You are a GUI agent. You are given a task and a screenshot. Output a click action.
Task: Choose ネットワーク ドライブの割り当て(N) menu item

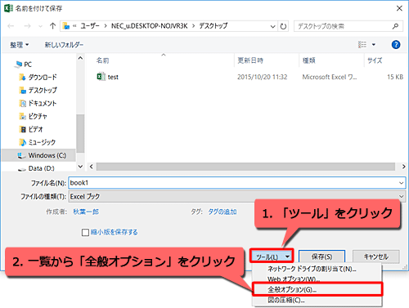(x=312, y=269)
